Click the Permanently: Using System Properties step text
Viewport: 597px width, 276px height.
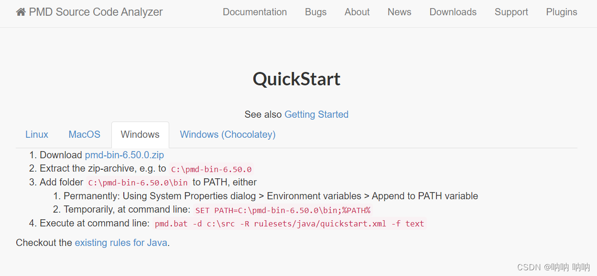tap(271, 196)
